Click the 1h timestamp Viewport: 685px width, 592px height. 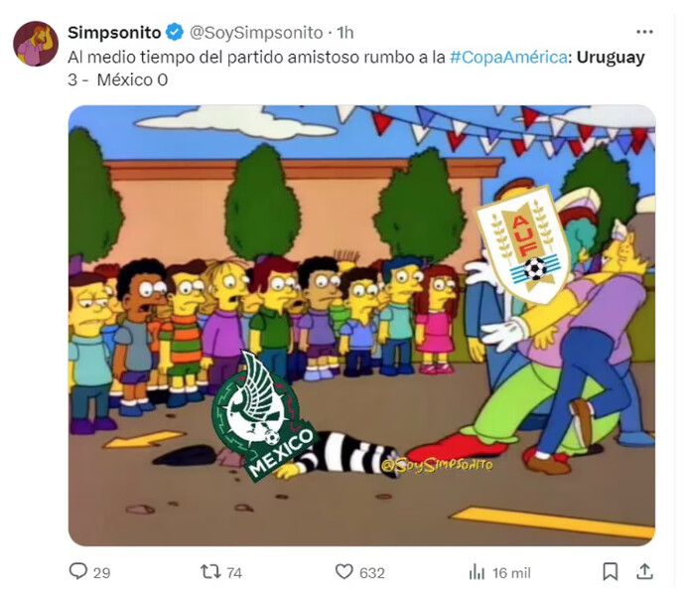(344, 33)
